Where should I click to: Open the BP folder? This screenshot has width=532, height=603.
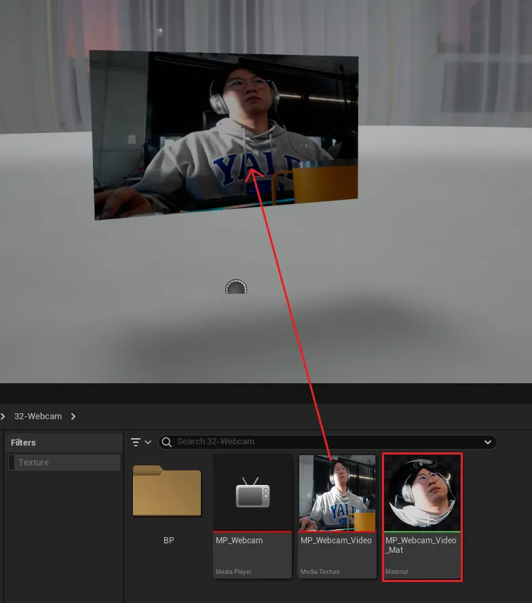(x=167, y=491)
